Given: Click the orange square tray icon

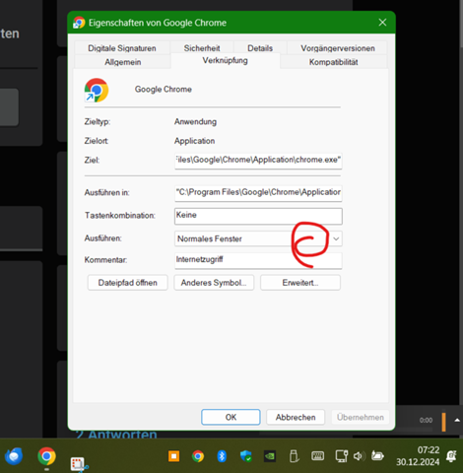Looking at the screenshot, I should pos(173,456).
